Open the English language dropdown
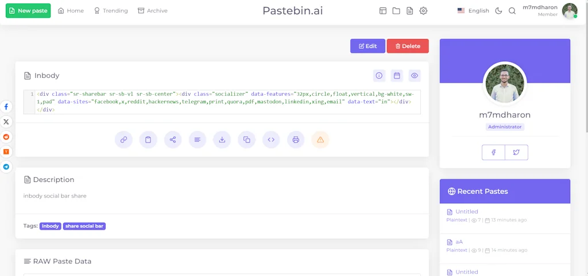The width and height of the screenshot is (588, 276). (473, 11)
